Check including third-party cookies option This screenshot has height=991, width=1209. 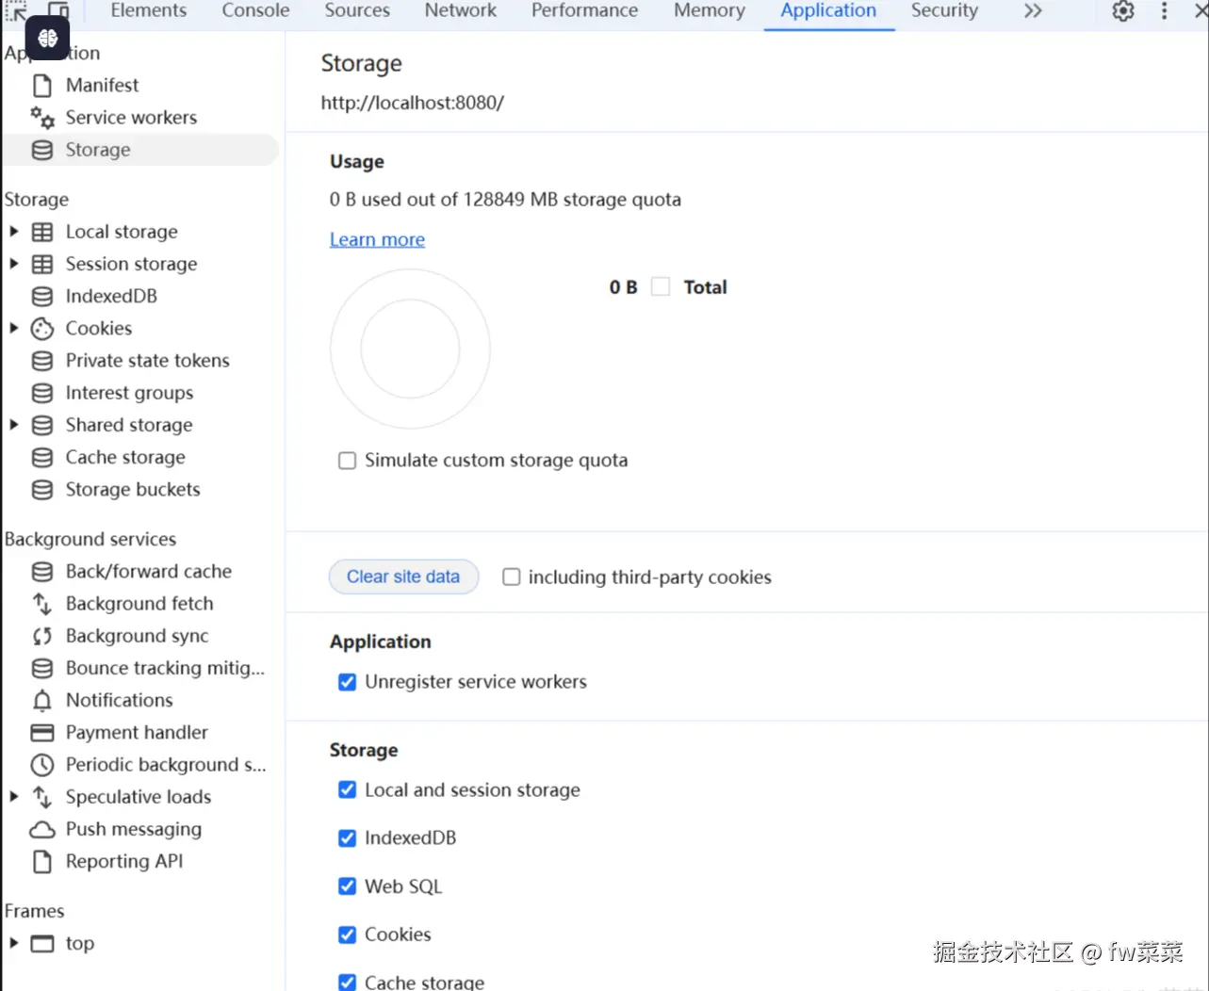click(x=512, y=577)
